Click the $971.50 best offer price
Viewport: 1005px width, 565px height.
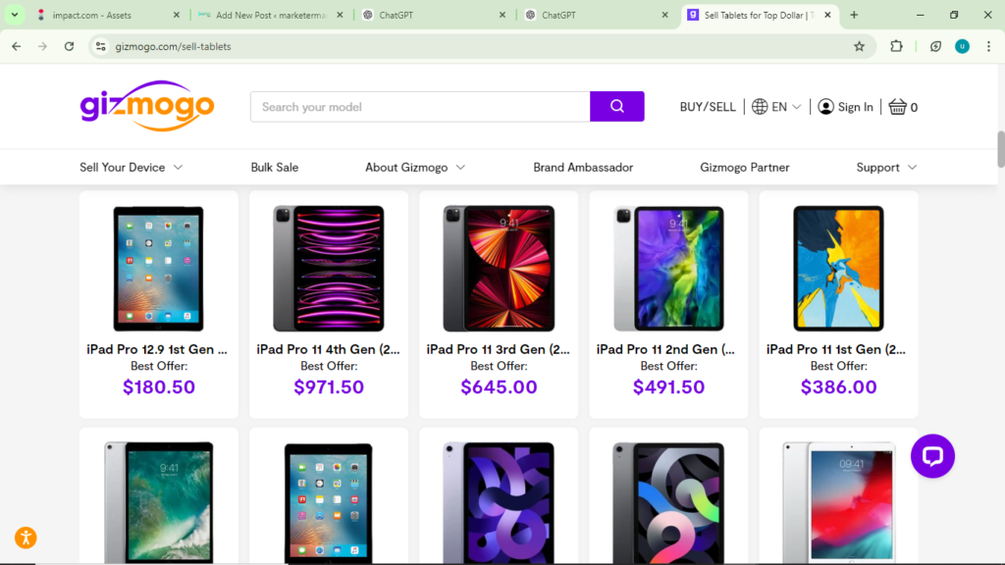(329, 386)
